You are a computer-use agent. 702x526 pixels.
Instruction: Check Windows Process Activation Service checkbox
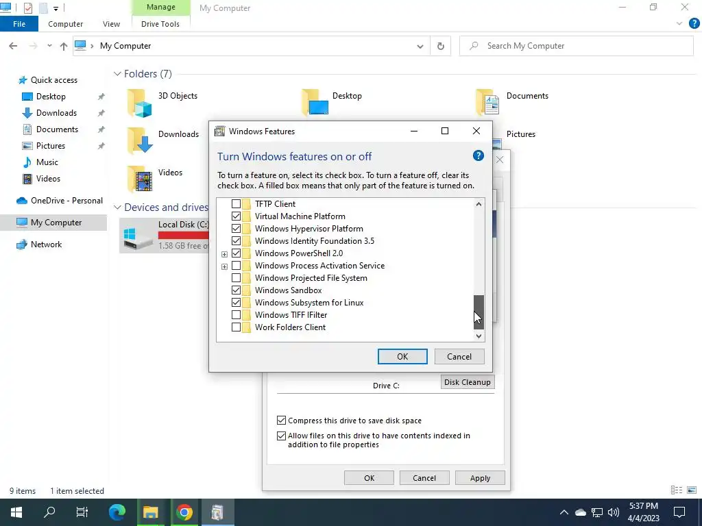pyautogui.click(x=236, y=266)
